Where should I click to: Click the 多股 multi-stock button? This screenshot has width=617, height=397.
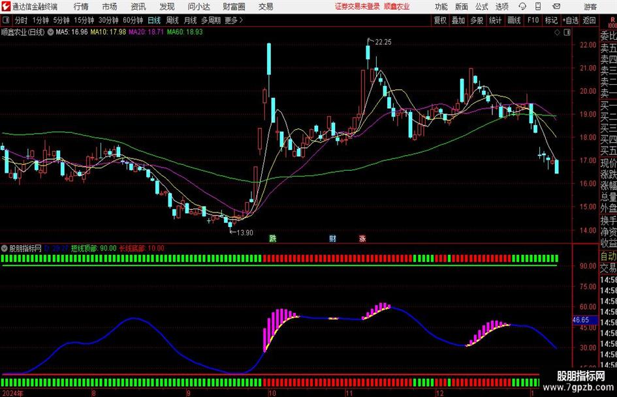point(477,20)
